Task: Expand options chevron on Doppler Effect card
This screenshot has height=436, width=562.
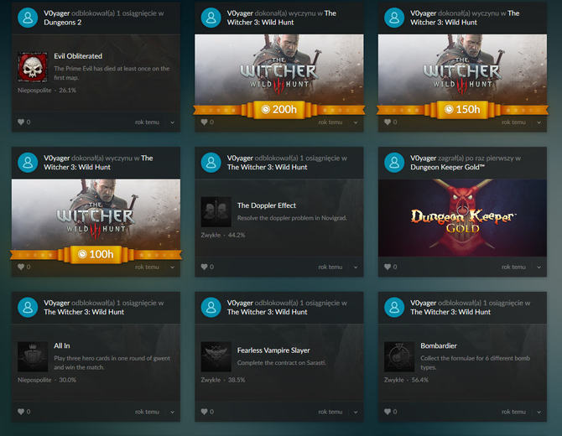Action: (356, 267)
